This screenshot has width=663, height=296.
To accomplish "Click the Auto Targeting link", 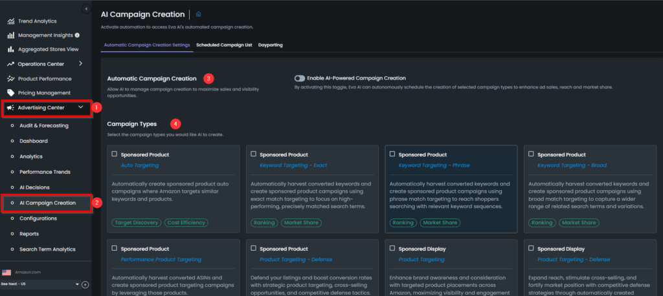I will pyautogui.click(x=140, y=165).
